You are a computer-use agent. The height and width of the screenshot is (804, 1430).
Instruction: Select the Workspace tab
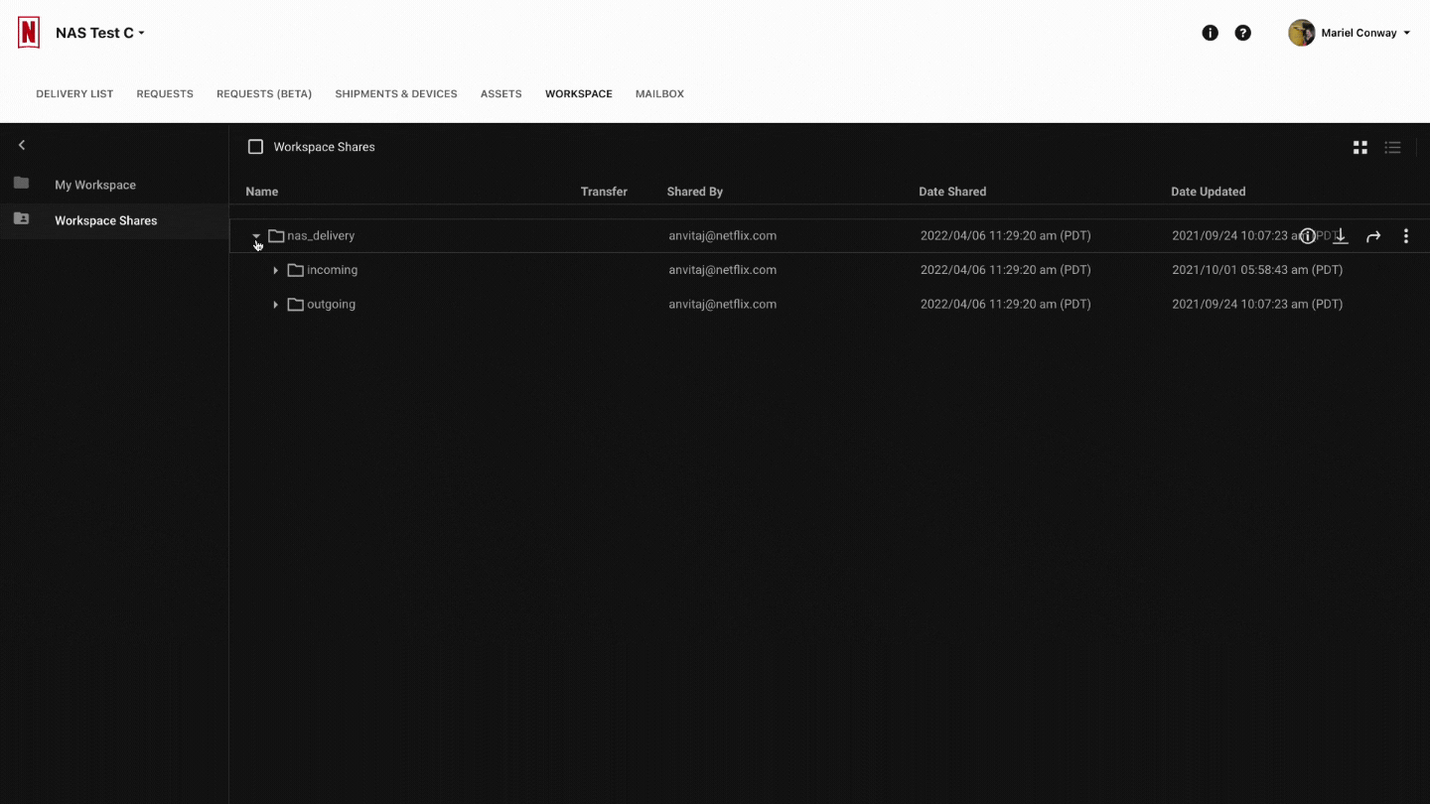(579, 94)
